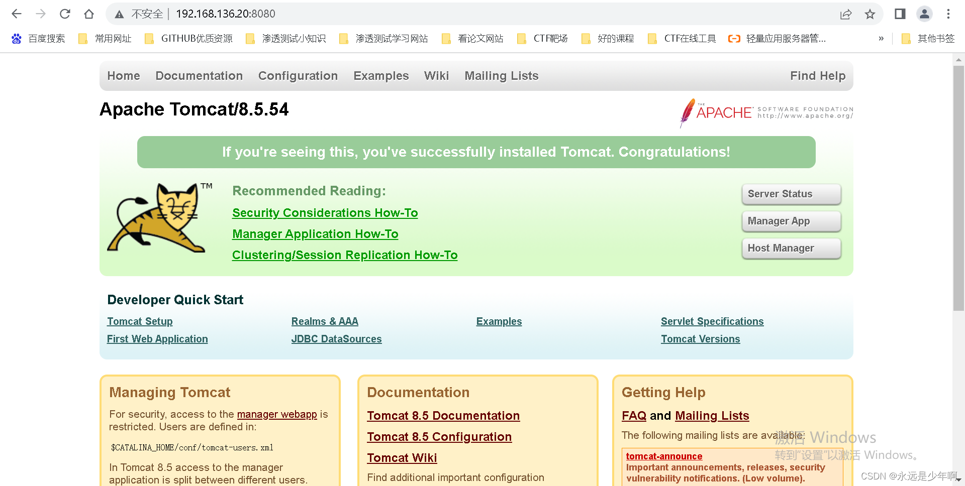Bookmark this page with star icon
Screen dimensions: 965x486
click(870, 14)
